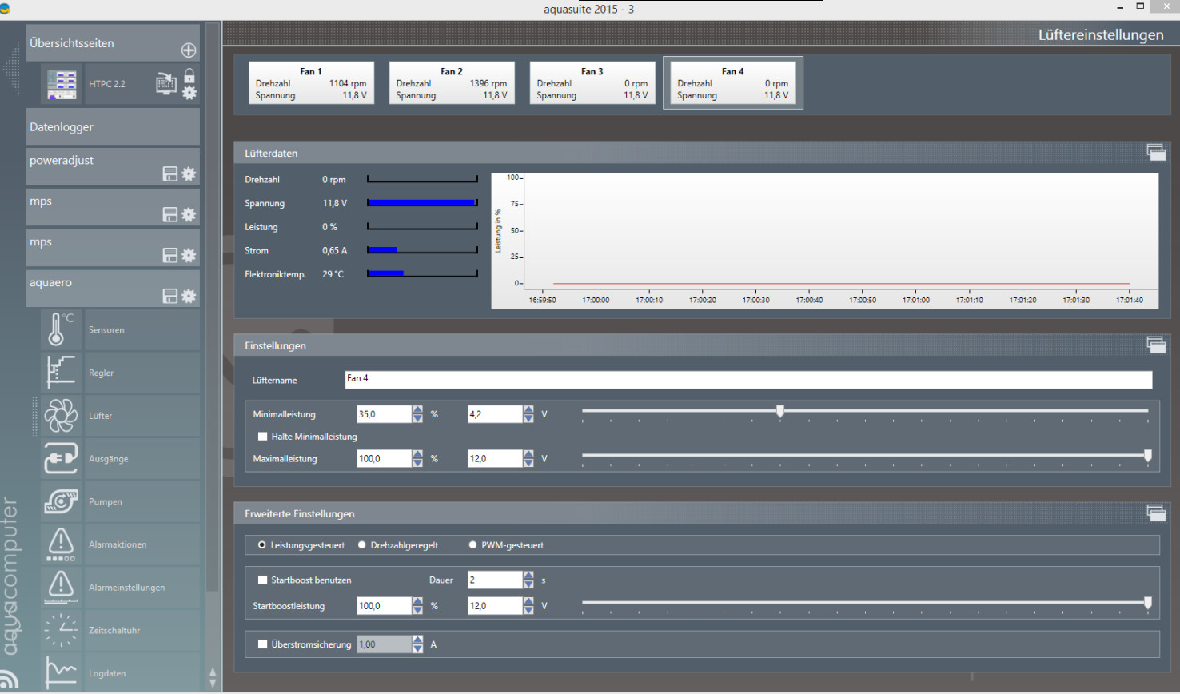
Task: Click the Zeitschaltuhr timer icon
Action: tap(60, 630)
